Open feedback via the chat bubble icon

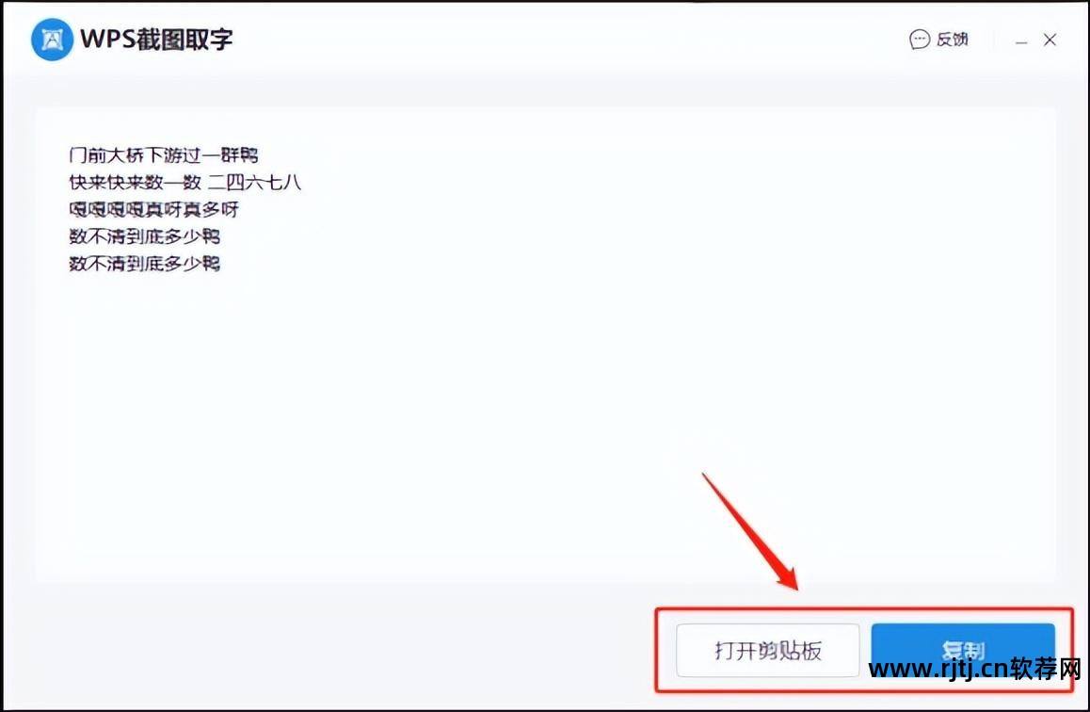click(x=920, y=40)
